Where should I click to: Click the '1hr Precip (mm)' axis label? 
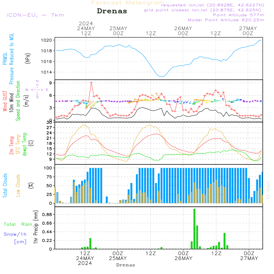[36, 227]
